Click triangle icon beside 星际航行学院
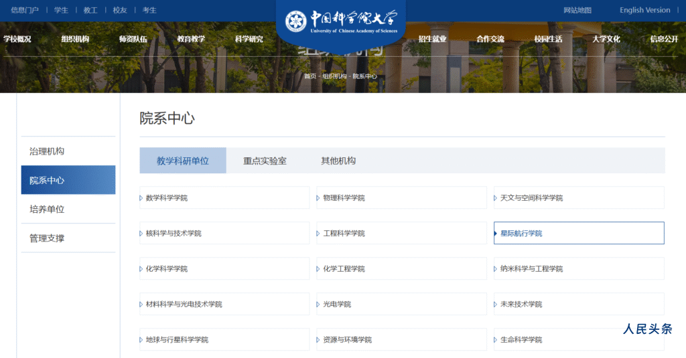The width and height of the screenshot is (686, 358). (495, 234)
